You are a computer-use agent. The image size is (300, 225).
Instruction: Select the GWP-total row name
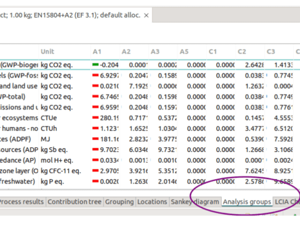click(13, 97)
